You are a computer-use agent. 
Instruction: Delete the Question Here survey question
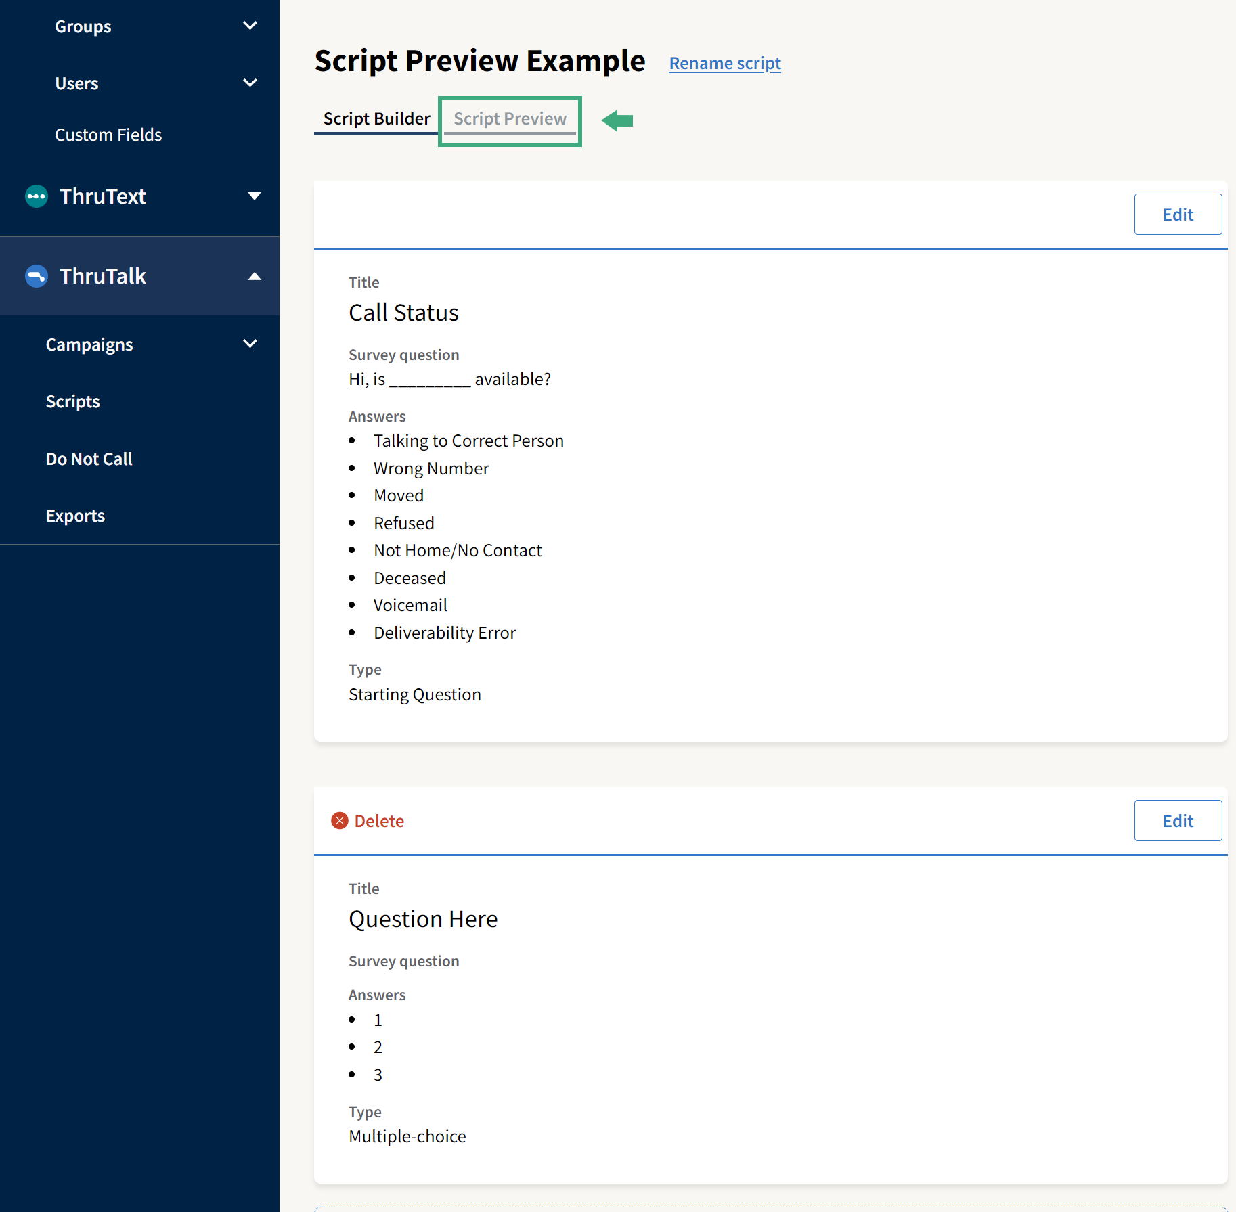pos(368,820)
